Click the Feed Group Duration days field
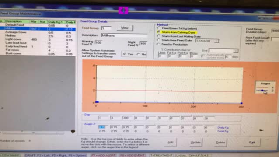The height and width of the screenshot is (157, 279). coord(275,31)
